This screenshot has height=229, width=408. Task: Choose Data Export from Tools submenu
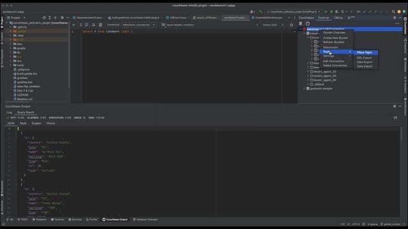365,62
